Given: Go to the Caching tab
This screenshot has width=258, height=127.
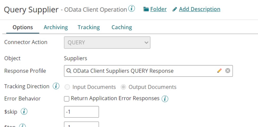Looking at the screenshot, I should 121,27.
